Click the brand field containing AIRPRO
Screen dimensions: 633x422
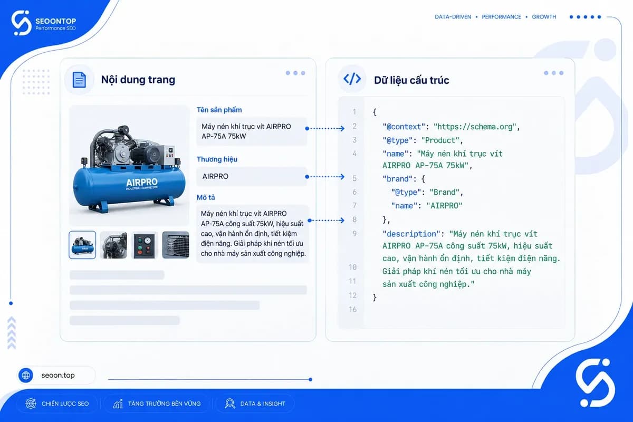click(252, 176)
